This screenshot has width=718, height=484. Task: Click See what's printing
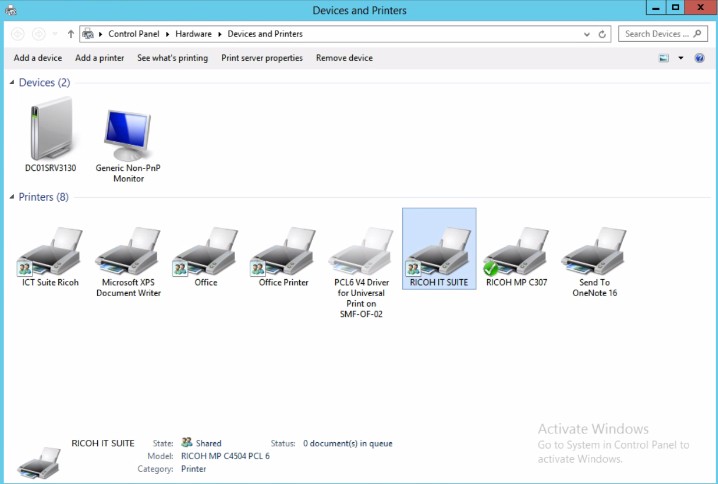click(173, 58)
